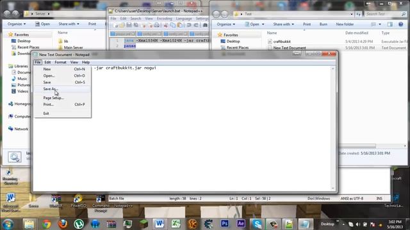Expand Share with dropdown in Test explorer

(x=284, y=24)
